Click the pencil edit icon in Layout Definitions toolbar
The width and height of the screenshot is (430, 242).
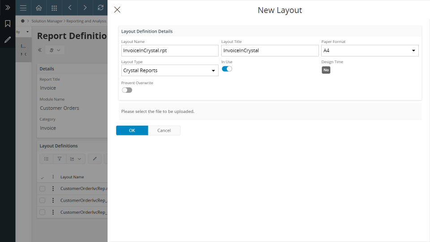coord(95,159)
